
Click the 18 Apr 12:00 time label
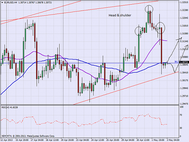click(52, 140)
